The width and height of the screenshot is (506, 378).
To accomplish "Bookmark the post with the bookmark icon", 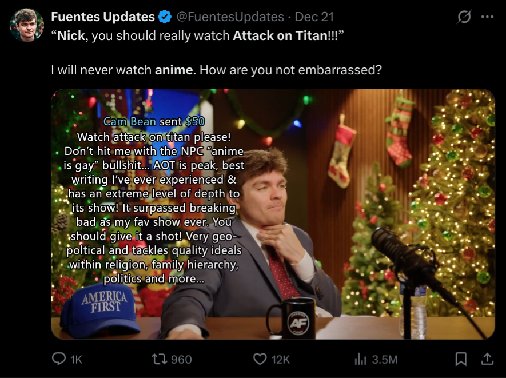I will 461,359.
